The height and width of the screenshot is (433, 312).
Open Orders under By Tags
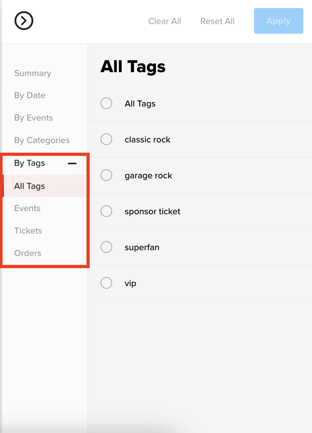click(28, 253)
